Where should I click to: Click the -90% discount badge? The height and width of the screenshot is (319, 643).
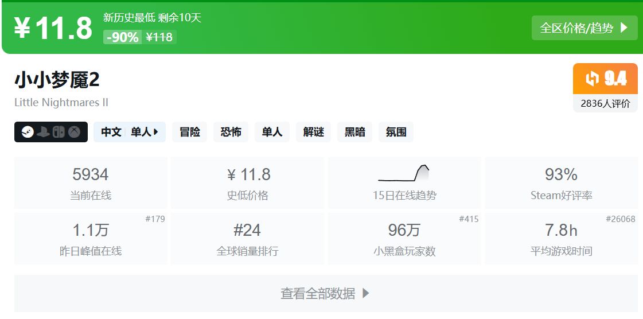[x=122, y=37]
